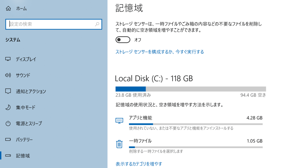
Task: Click the Home house icon
Action: pos(8,8)
